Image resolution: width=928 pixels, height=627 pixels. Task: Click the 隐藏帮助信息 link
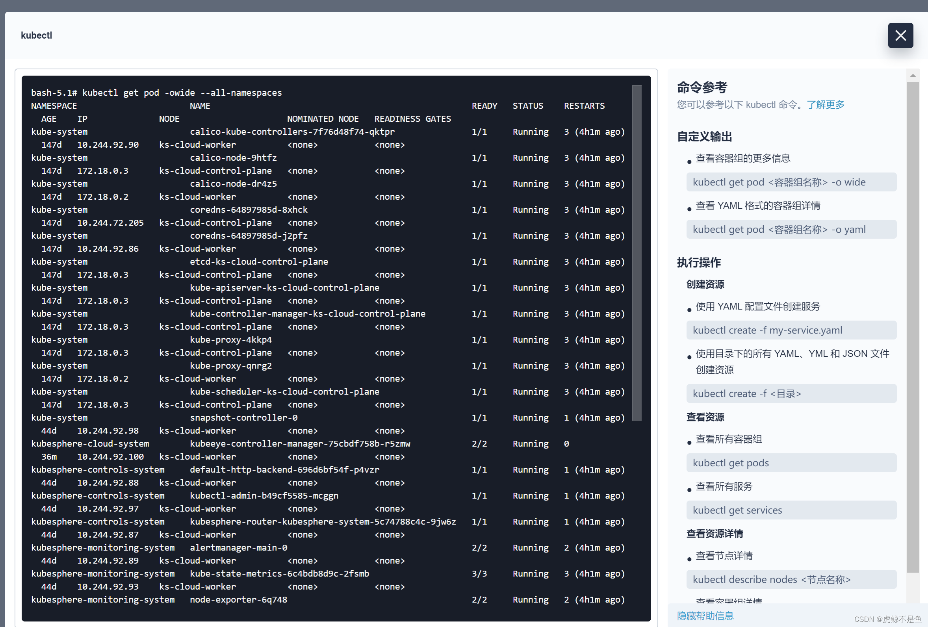pos(705,616)
